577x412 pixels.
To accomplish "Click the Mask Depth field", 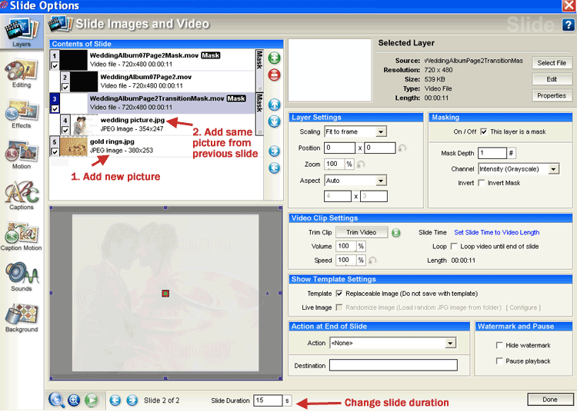I will 492,153.
